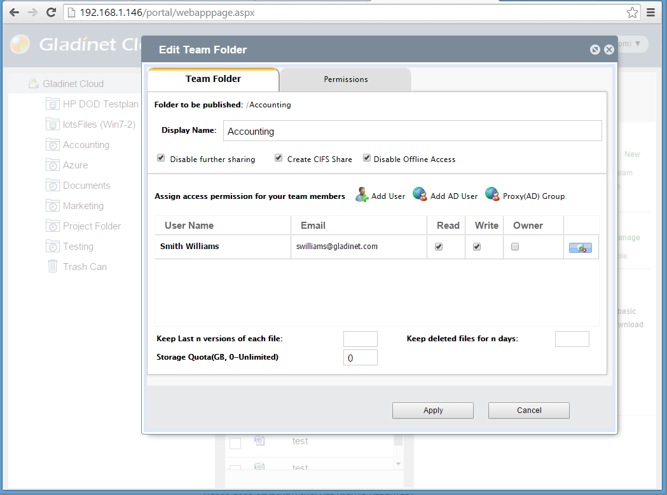Click the browser back arrow
The width and height of the screenshot is (667, 495).
14,12
